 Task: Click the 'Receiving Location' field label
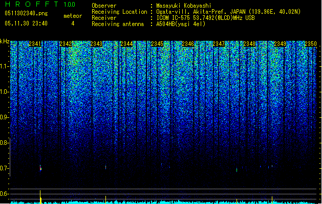coord(119,12)
